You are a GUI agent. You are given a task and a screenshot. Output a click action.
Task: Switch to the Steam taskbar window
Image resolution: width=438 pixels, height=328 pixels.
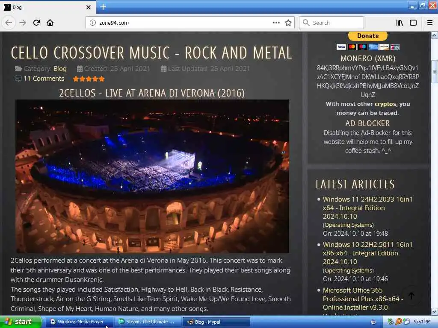click(x=148, y=322)
